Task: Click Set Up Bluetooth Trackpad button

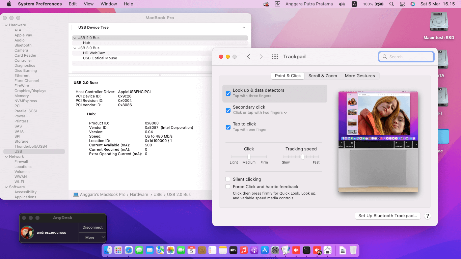Action: point(387,216)
